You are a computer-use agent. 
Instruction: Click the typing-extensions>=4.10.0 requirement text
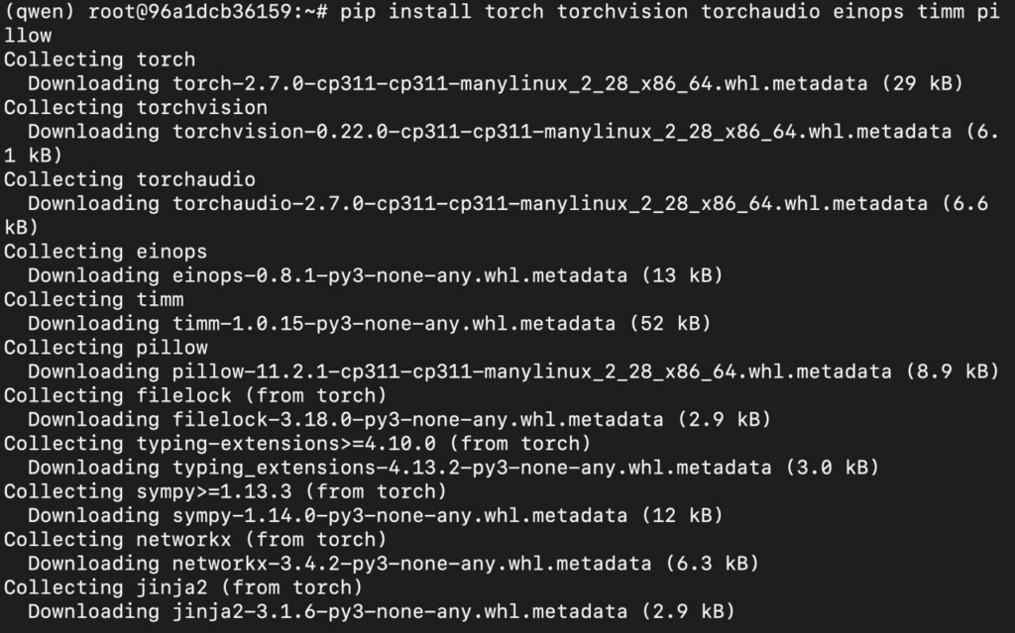point(285,444)
